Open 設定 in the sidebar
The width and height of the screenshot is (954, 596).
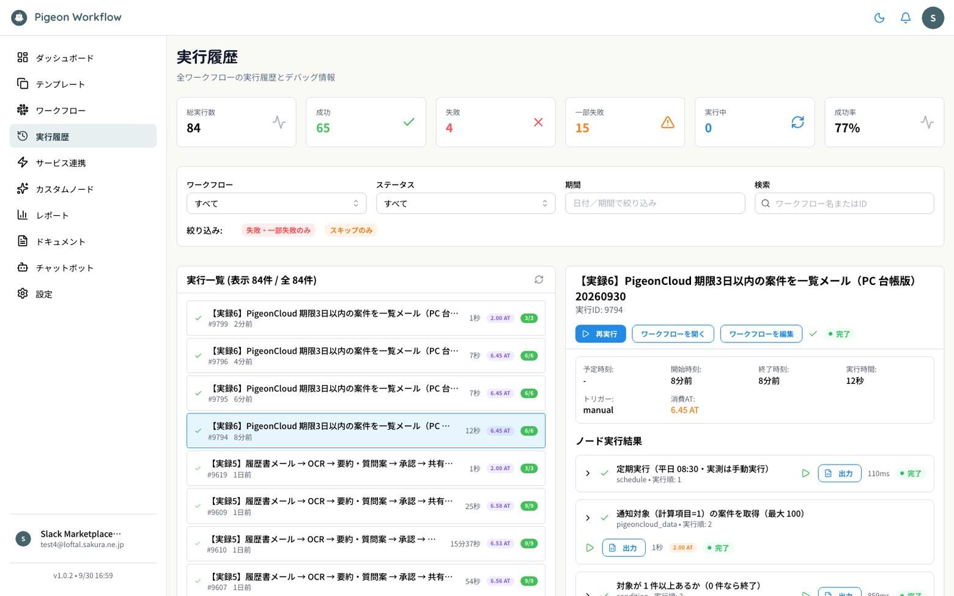[x=83, y=294]
